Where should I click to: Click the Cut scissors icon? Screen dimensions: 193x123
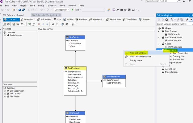point(29,10)
